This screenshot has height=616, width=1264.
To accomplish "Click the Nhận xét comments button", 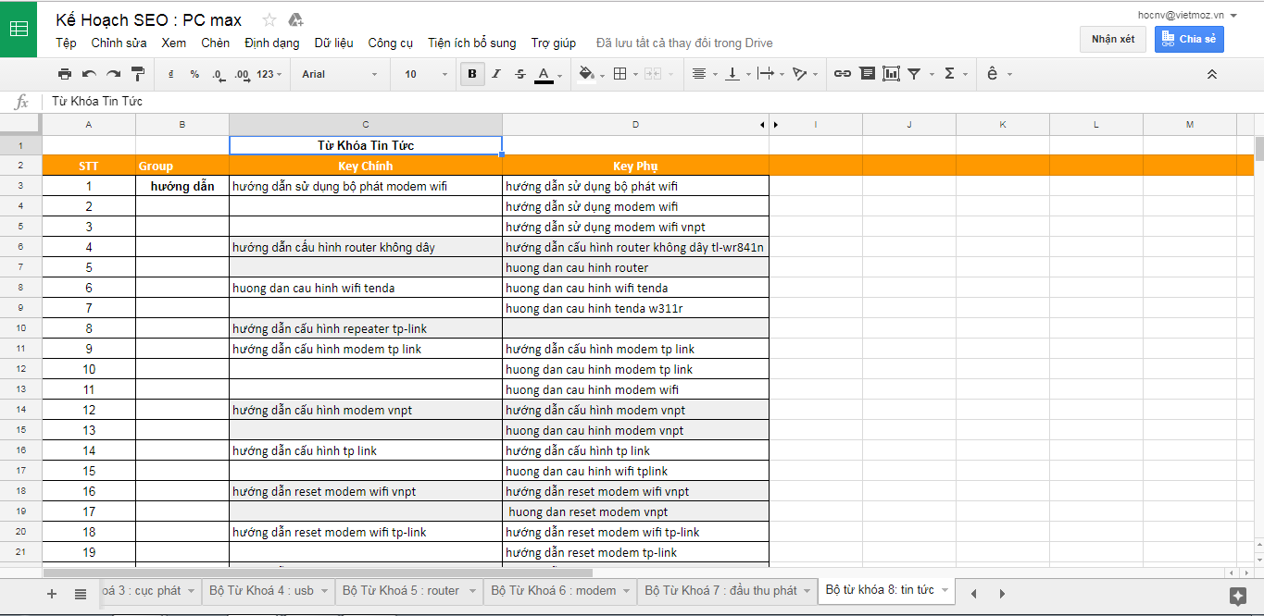I will click(x=1112, y=39).
